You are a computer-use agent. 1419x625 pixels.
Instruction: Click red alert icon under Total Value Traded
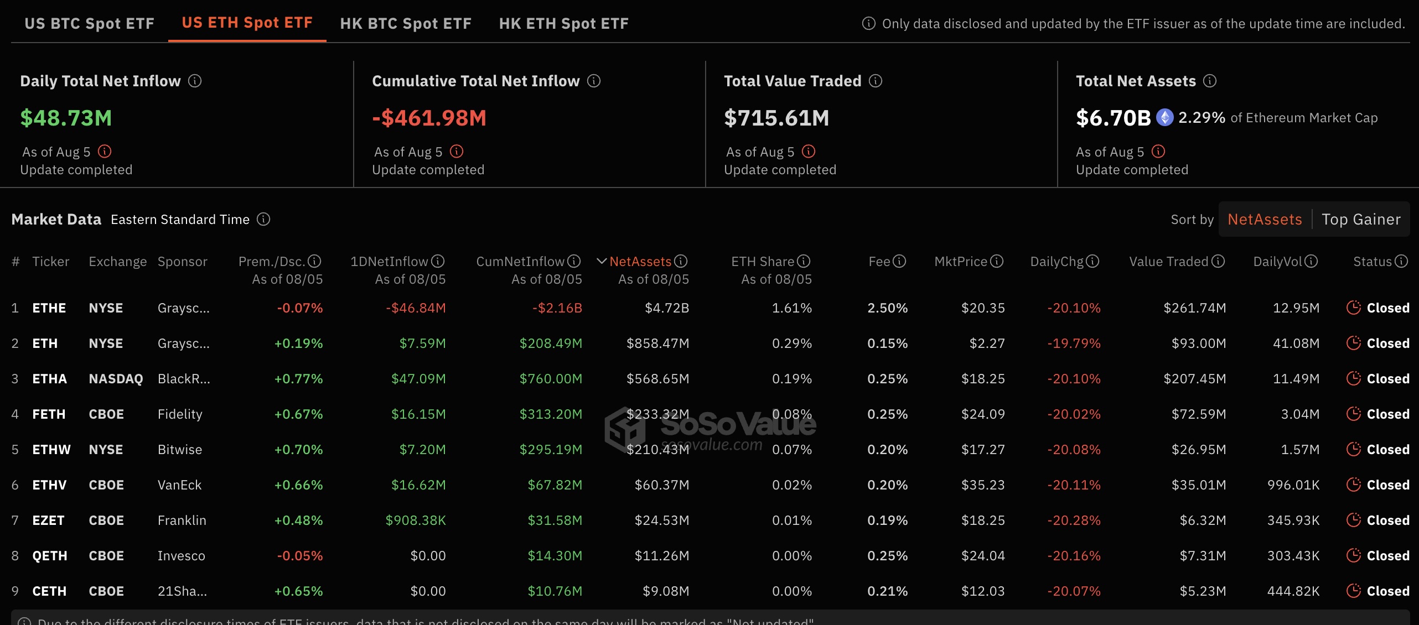pyautogui.click(x=809, y=152)
